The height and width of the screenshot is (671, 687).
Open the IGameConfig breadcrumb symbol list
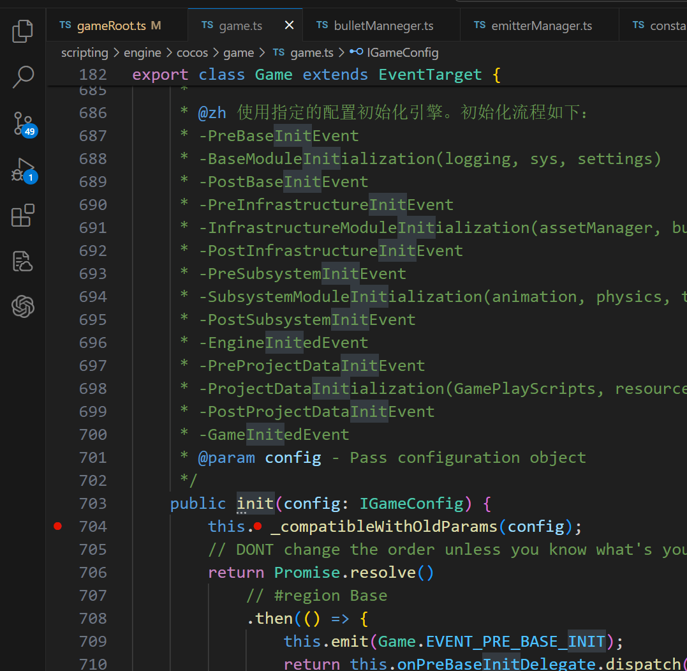[x=402, y=53]
